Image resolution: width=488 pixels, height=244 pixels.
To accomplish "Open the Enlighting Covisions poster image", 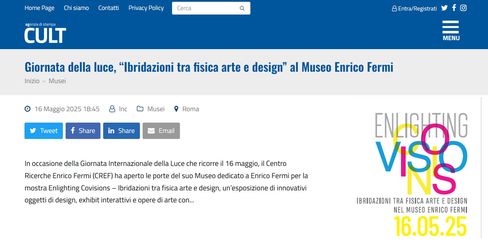I will pyautogui.click(x=416, y=168).
